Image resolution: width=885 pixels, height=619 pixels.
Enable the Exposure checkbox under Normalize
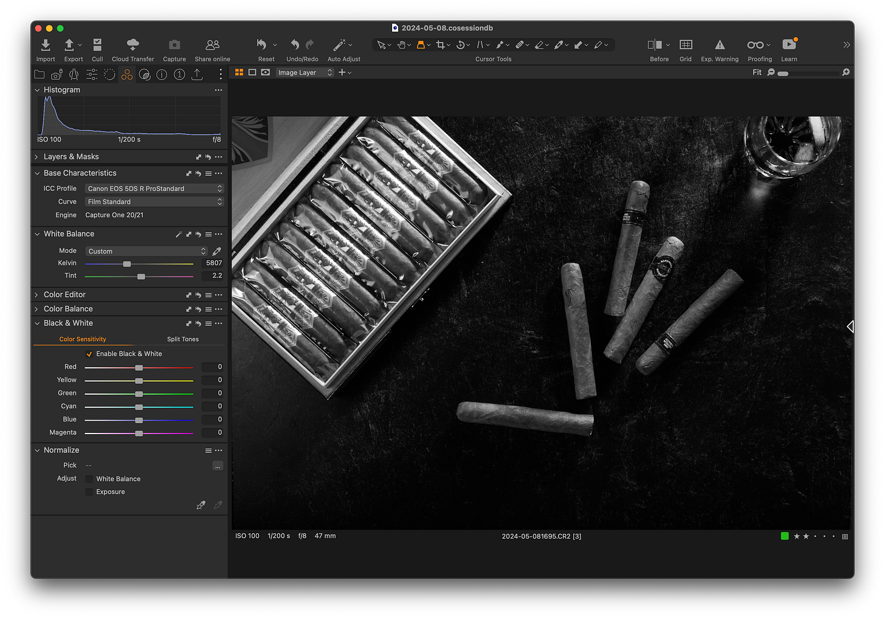(89, 491)
